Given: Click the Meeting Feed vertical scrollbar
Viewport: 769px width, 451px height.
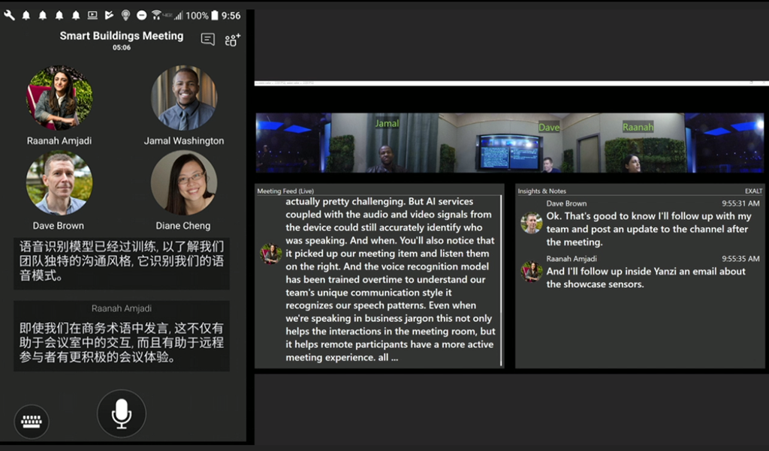Looking at the screenshot, I should [x=501, y=280].
